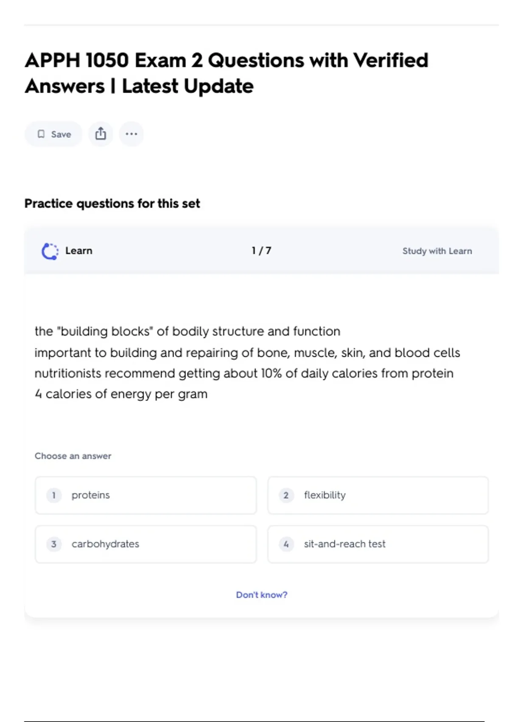Click the "Practice questions for this set" heading
This screenshot has height=722, width=509.
112,203
